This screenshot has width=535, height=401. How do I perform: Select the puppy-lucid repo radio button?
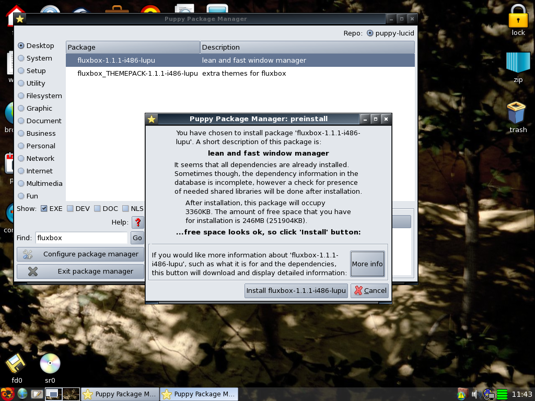click(x=370, y=33)
